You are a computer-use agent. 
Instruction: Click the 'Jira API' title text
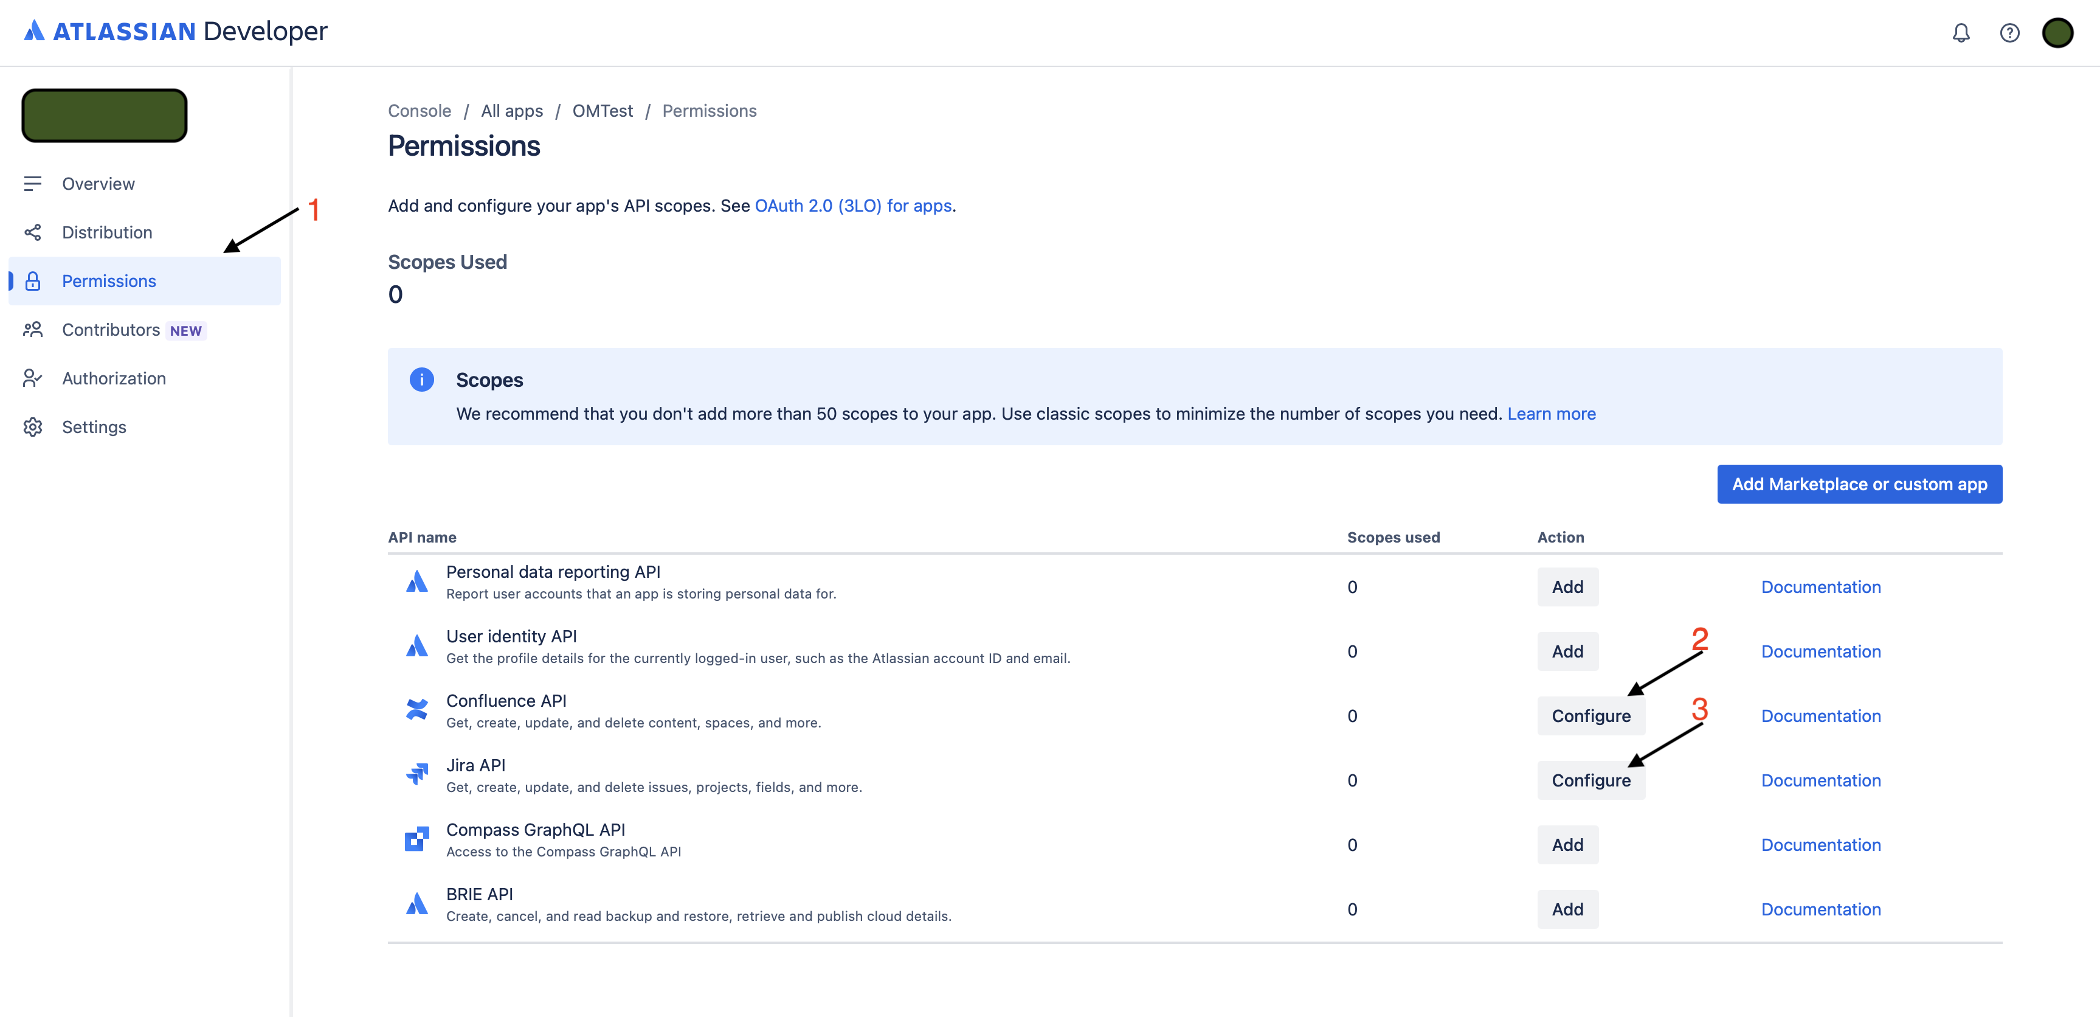pyautogui.click(x=475, y=765)
